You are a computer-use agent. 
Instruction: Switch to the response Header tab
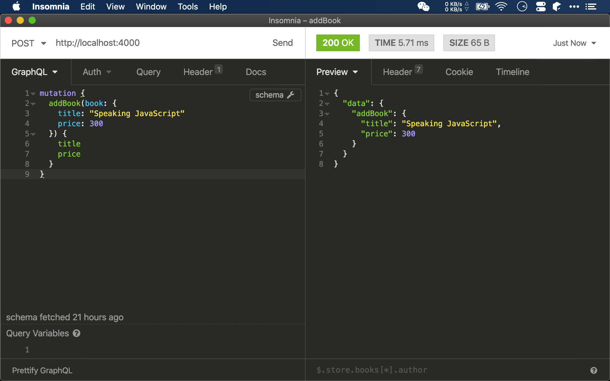[402, 72]
